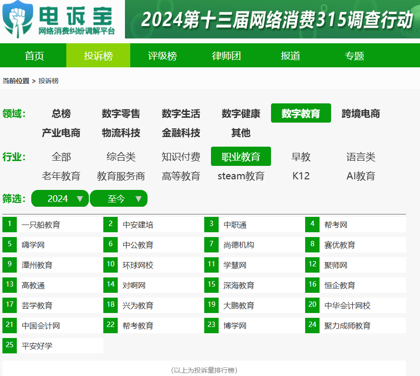Open rank 20 entry 中华会计网校
This screenshot has width=420, height=376.
pyautogui.click(x=356, y=305)
